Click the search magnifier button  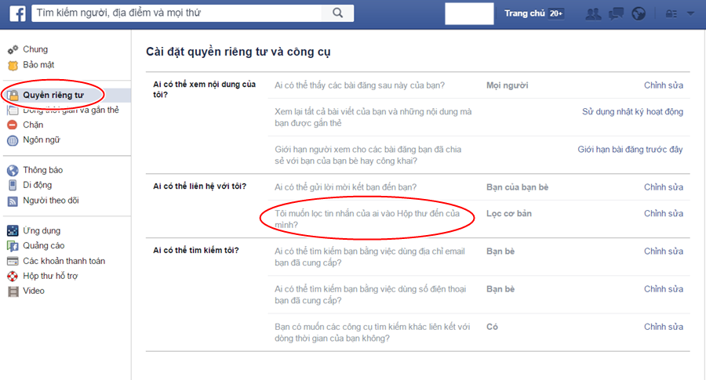click(337, 13)
